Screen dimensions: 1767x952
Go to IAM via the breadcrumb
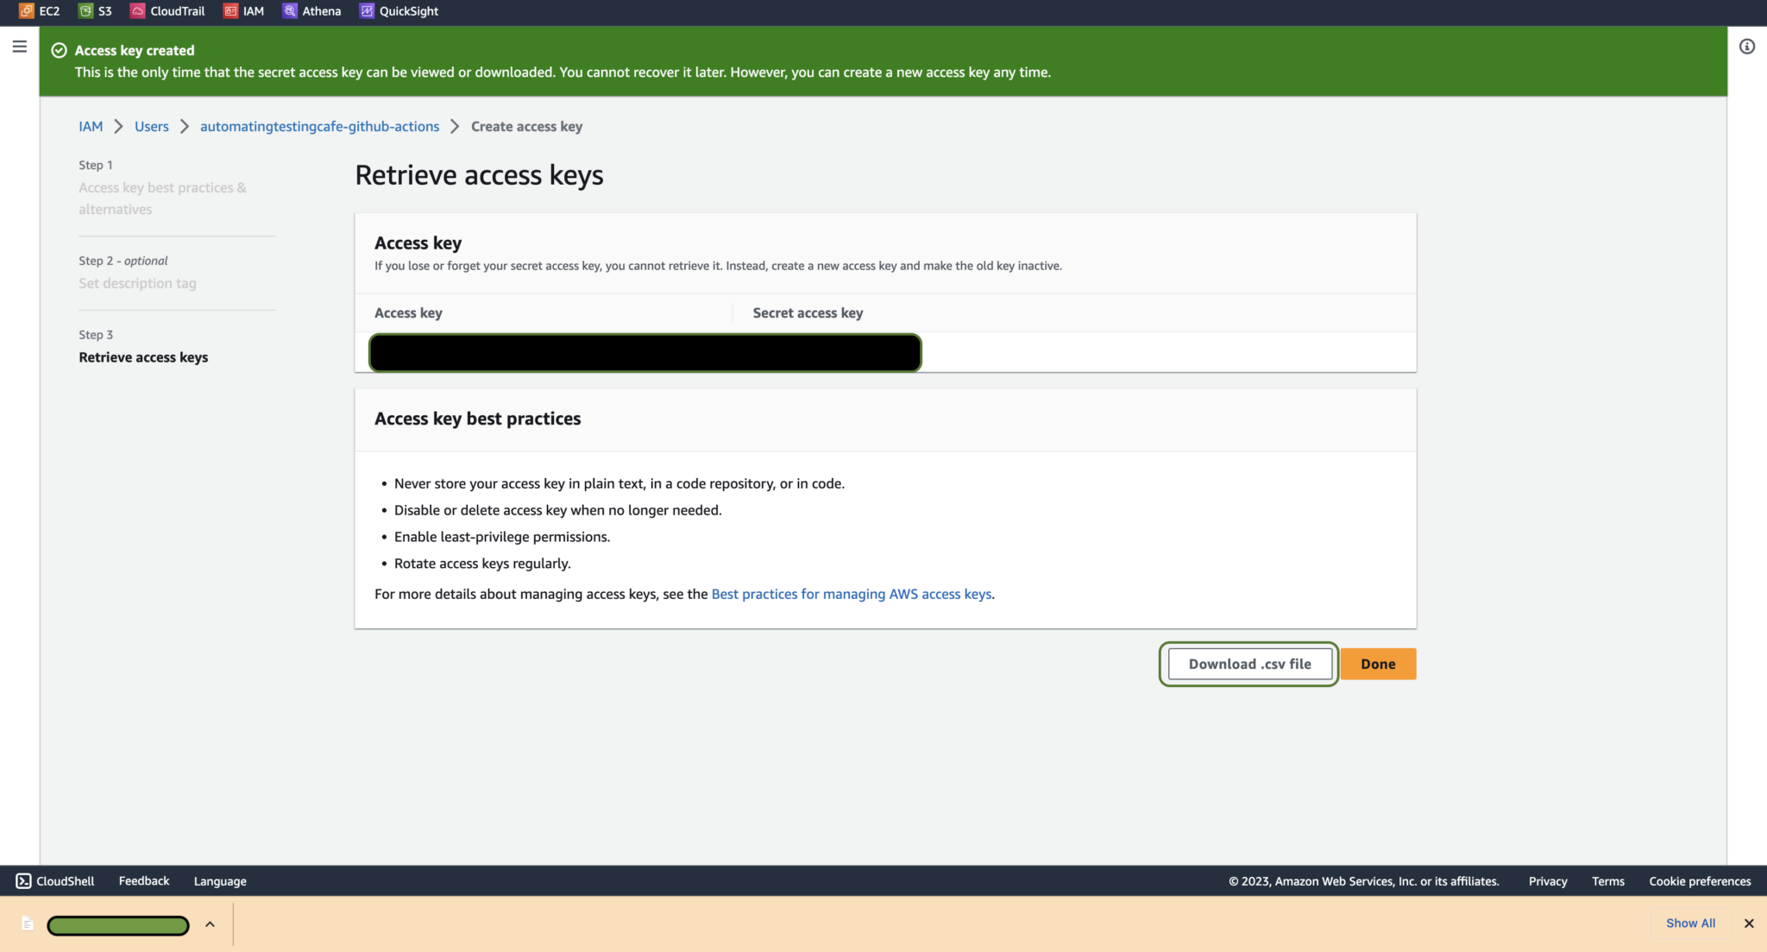pyautogui.click(x=90, y=126)
